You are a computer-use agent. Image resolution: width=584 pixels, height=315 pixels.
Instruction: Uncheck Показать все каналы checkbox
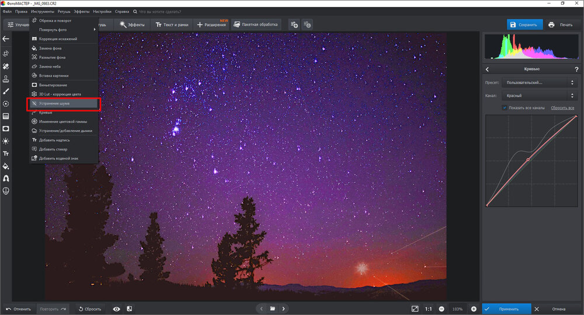(x=505, y=108)
